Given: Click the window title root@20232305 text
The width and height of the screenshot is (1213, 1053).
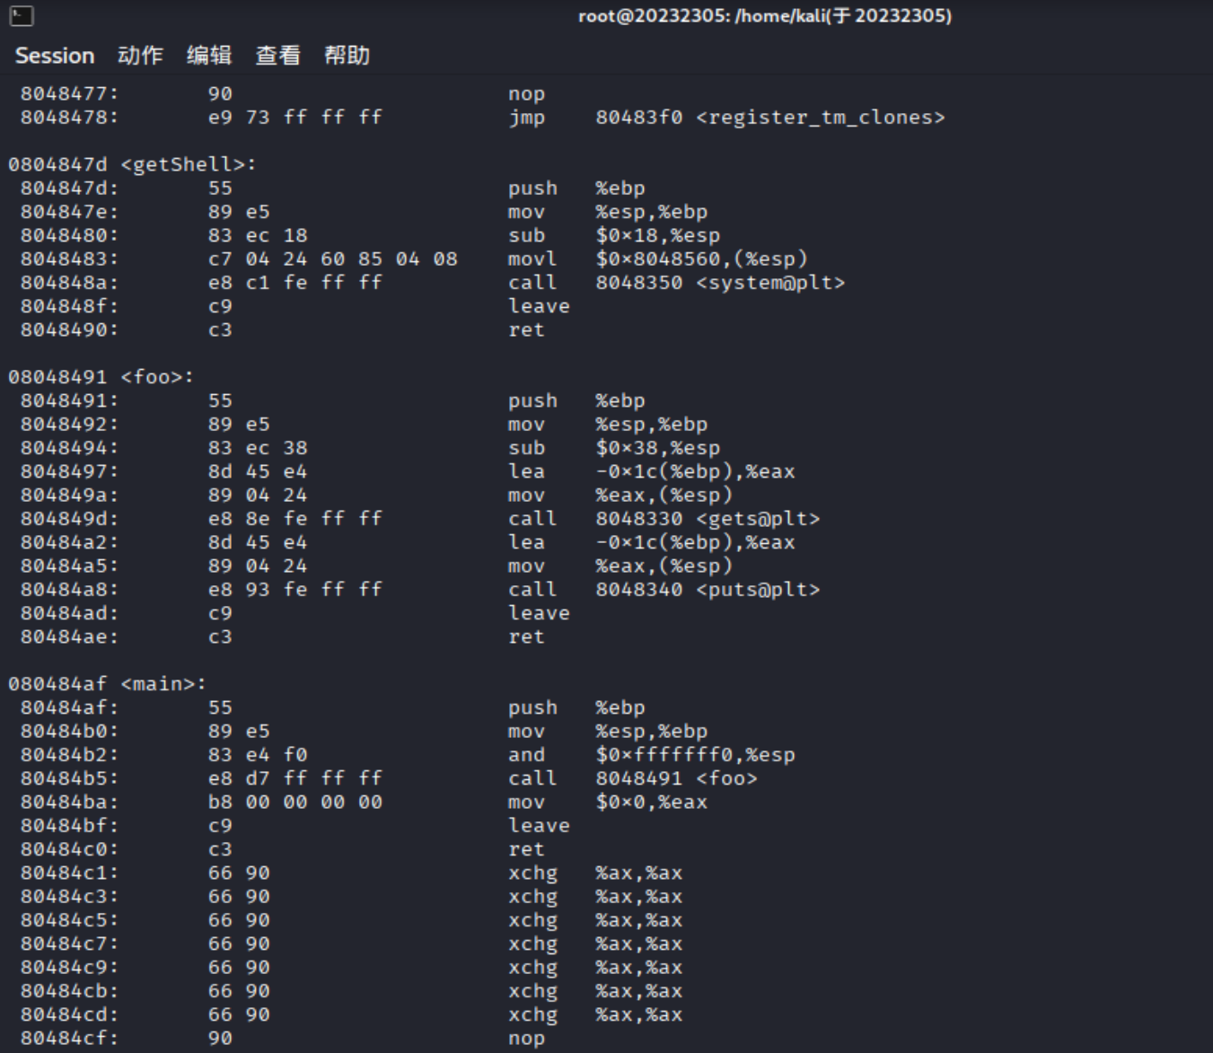Looking at the screenshot, I should click(765, 15).
